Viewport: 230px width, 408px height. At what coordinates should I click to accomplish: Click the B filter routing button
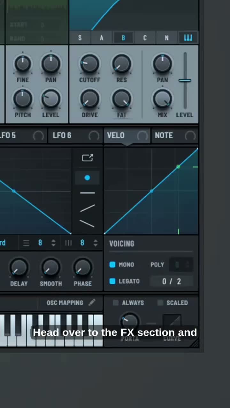(x=123, y=38)
